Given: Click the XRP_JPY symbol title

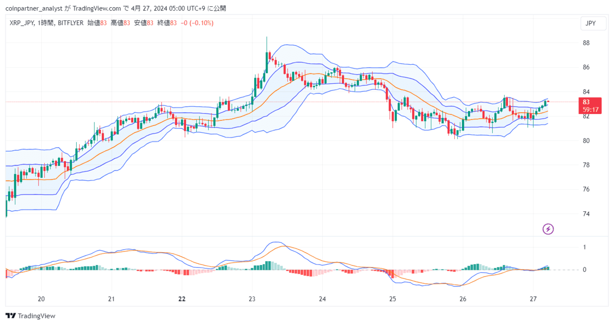Looking at the screenshot, I should (22, 23).
